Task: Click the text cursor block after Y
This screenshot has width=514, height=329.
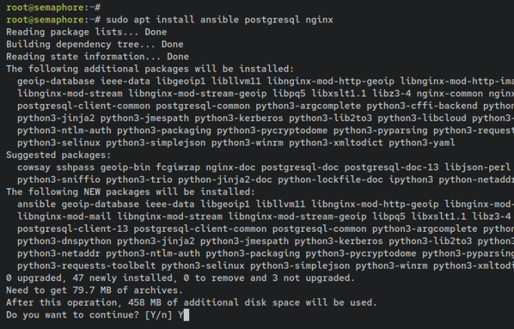Action: [185, 315]
